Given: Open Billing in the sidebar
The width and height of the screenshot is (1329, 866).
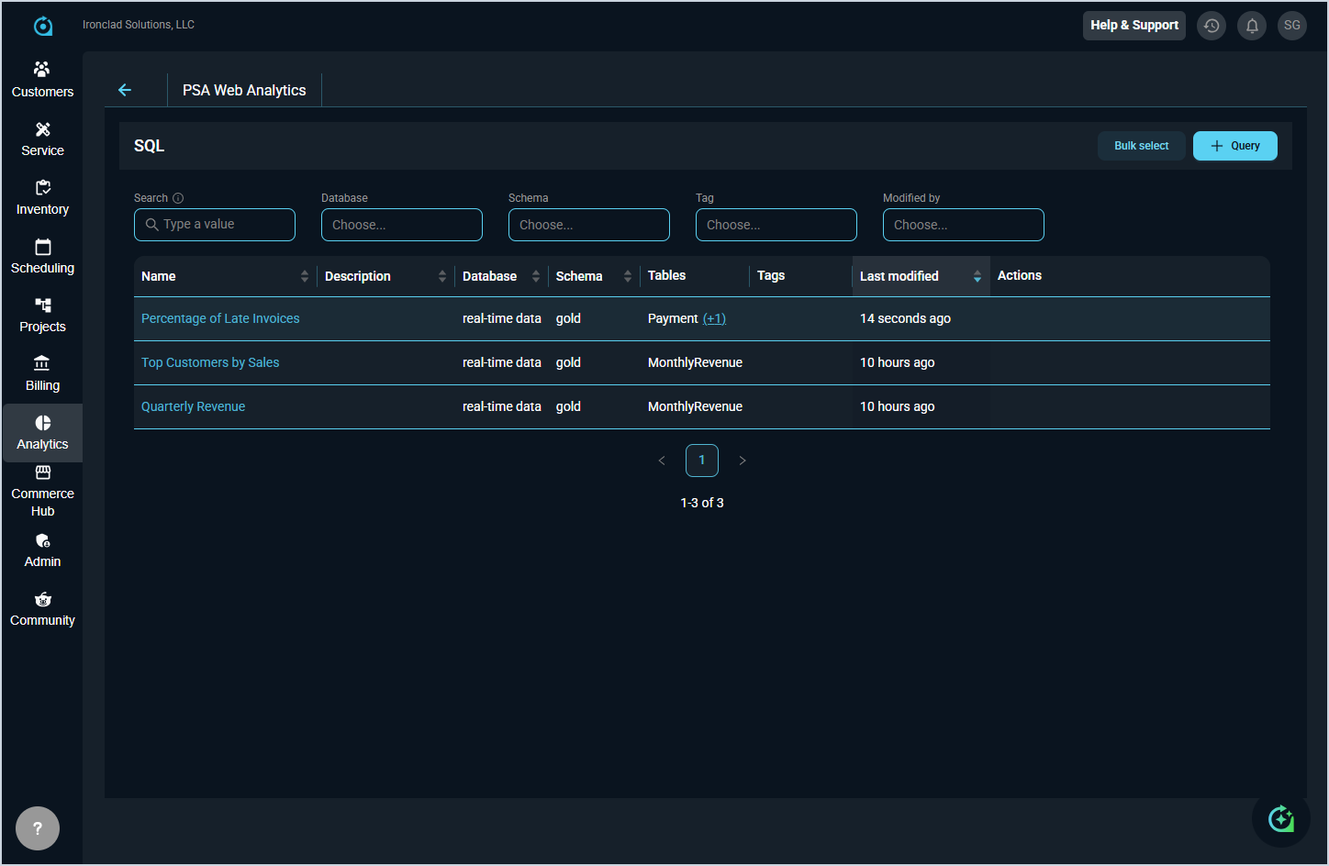Looking at the screenshot, I should click(x=42, y=373).
